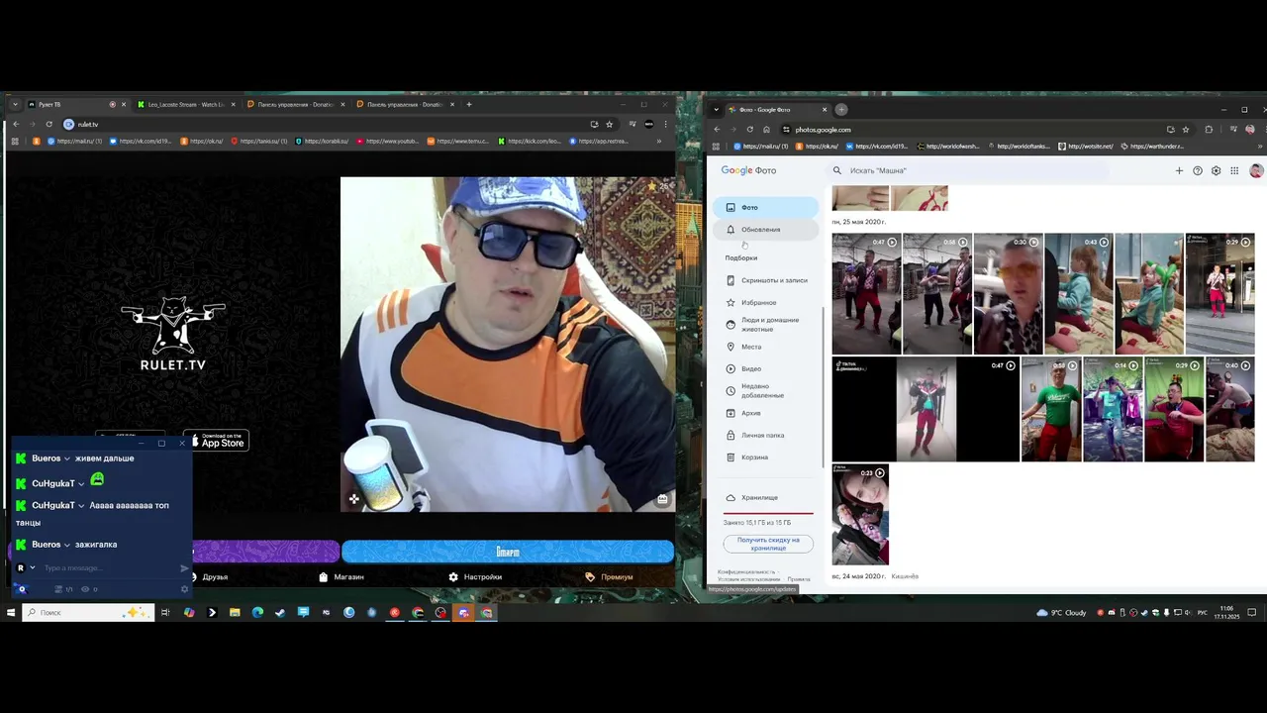Click the send message arrow in chat
The height and width of the screenshot is (713, 1267).
point(184,568)
